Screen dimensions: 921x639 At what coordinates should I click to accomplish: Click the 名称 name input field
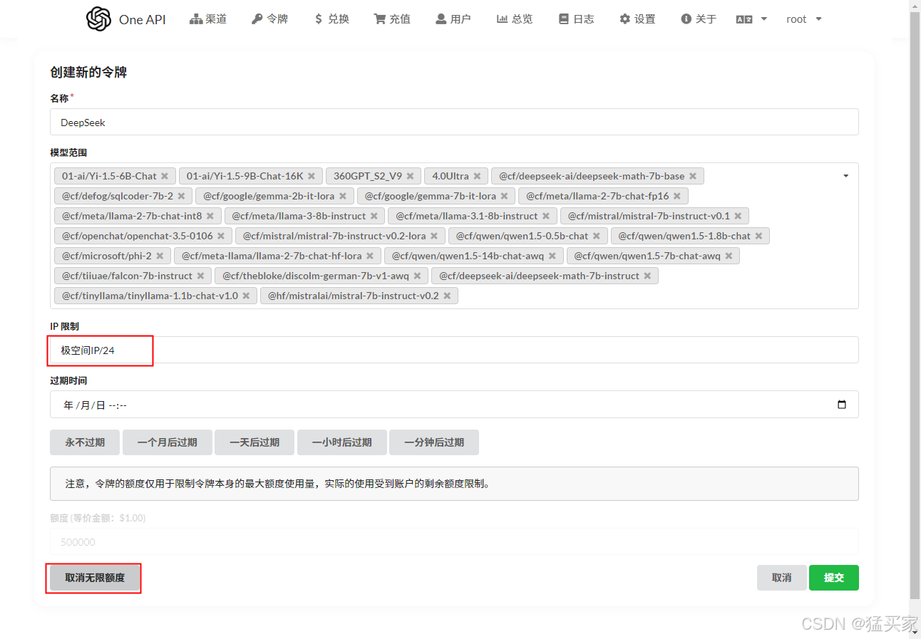click(454, 122)
